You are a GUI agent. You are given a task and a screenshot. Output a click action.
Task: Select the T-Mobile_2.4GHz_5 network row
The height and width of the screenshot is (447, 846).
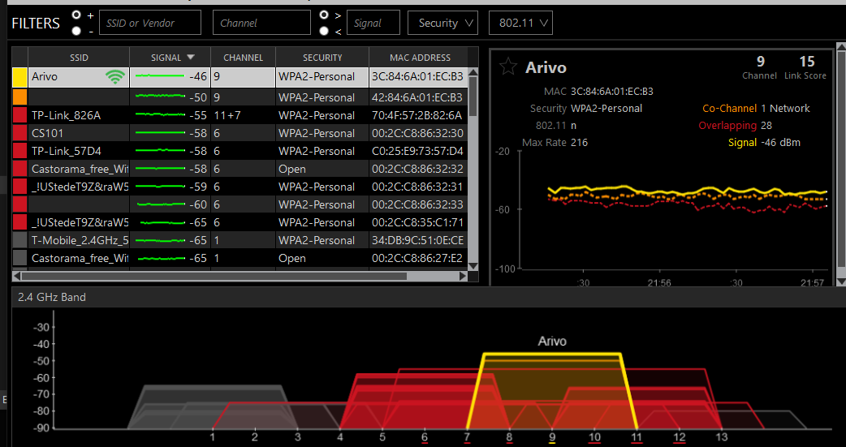click(x=240, y=240)
